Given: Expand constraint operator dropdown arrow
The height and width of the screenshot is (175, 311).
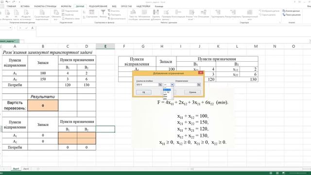Looking at the screenshot, I should click(x=172, y=85).
